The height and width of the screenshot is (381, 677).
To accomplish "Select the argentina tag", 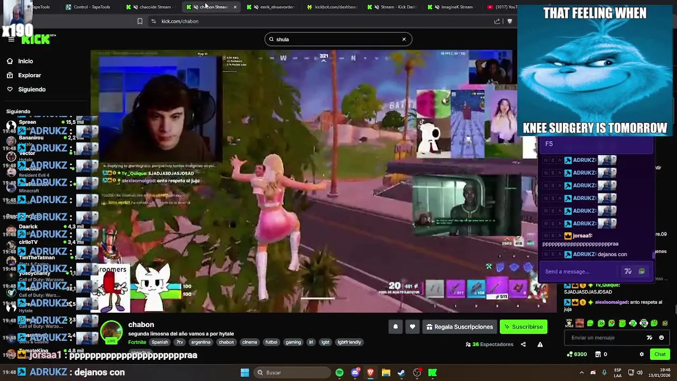I will pyautogui.click(x=200, y=342).
